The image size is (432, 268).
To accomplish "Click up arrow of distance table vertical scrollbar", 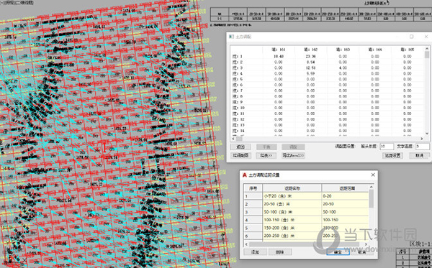I will coord(371,187).
